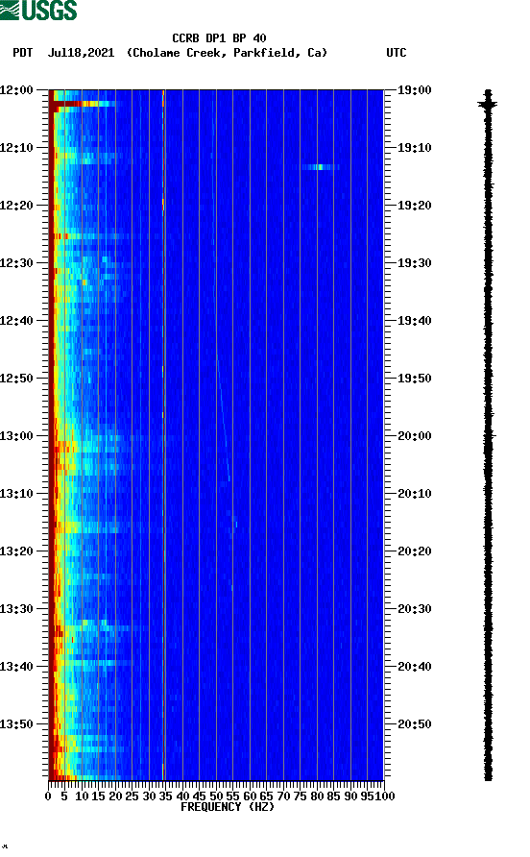Click the '100' Hz frequency tick label
The image size is (530, 857).
[x=385, y=796]
